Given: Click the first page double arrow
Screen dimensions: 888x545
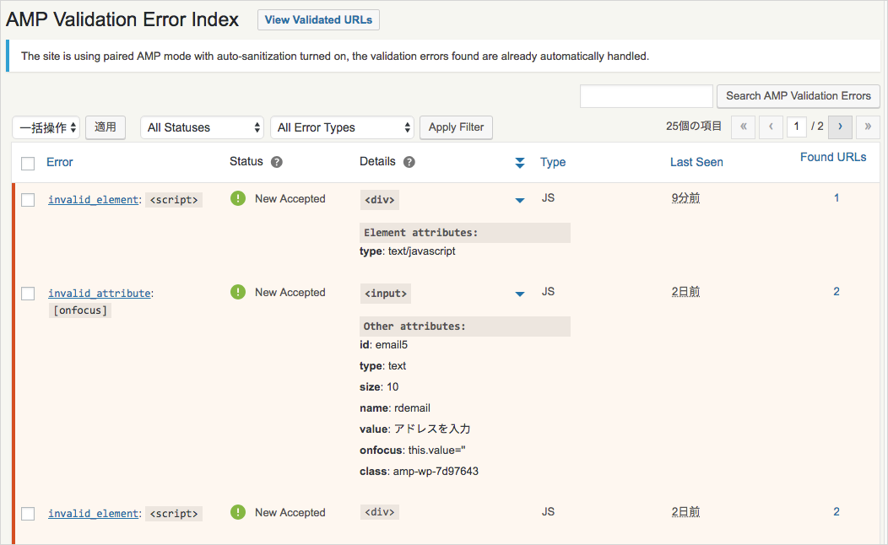Looking at the screenshot, I should [x=743, y=127].
